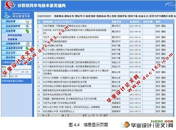The height and width of the screenshot is (130, 176).
Task: Filter by category 党建简讯
Action: 59,16
